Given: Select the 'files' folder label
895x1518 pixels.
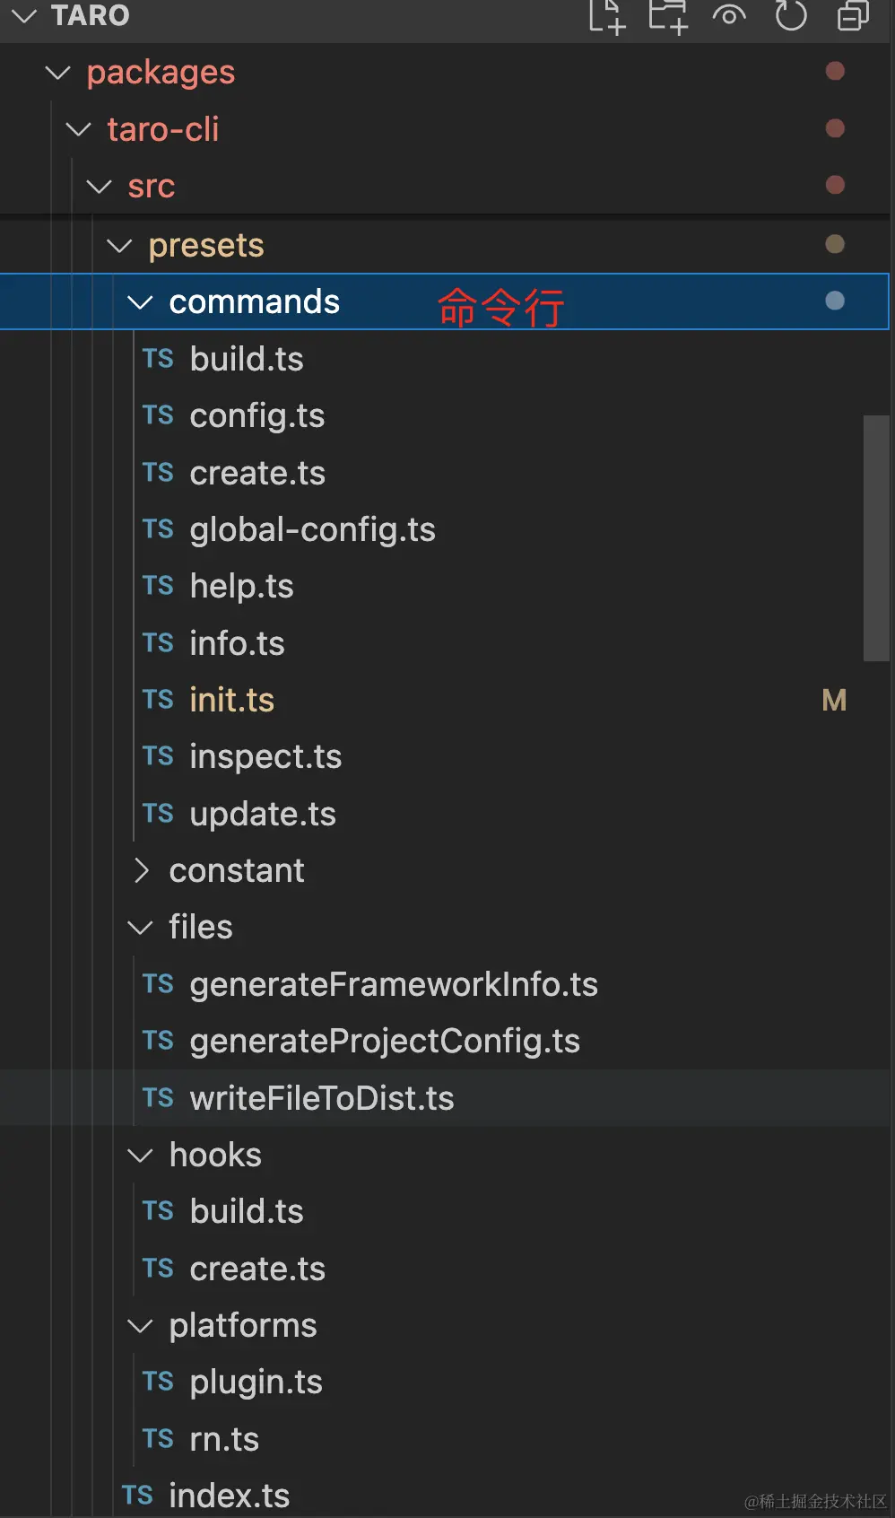Looking at the screenshot, I should 201,928.
